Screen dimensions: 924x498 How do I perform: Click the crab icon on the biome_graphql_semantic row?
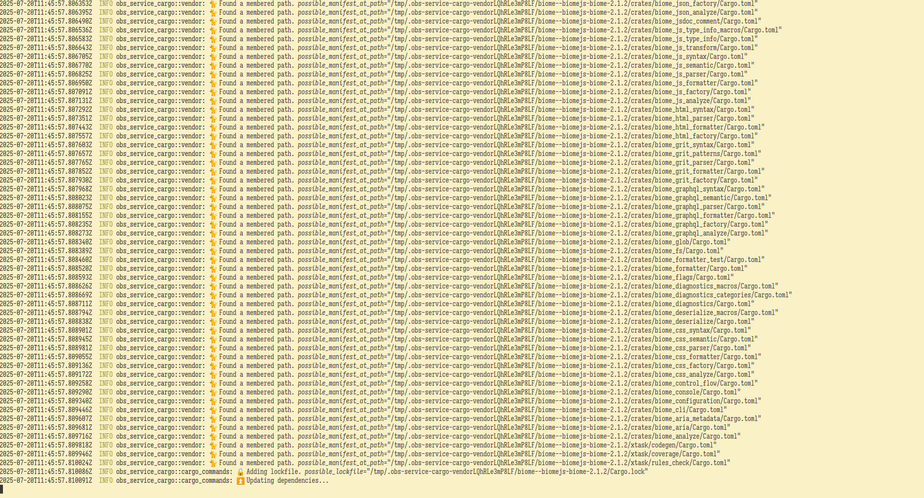213,198
